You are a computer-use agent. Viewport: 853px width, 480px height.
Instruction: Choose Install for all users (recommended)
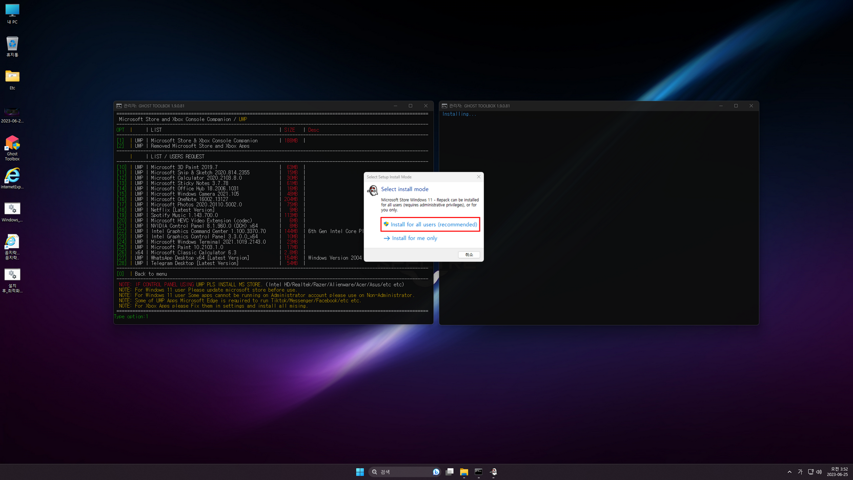point(430,224)
